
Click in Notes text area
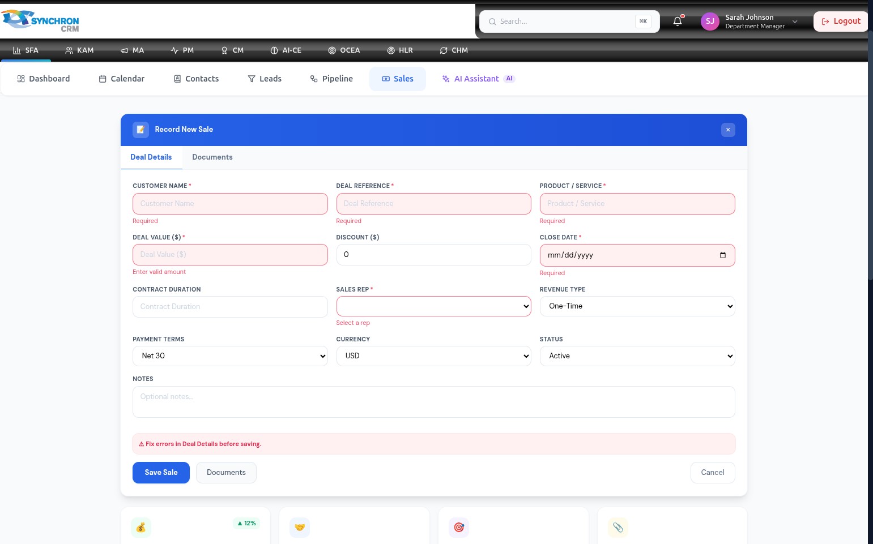click(x=434, y=402)
